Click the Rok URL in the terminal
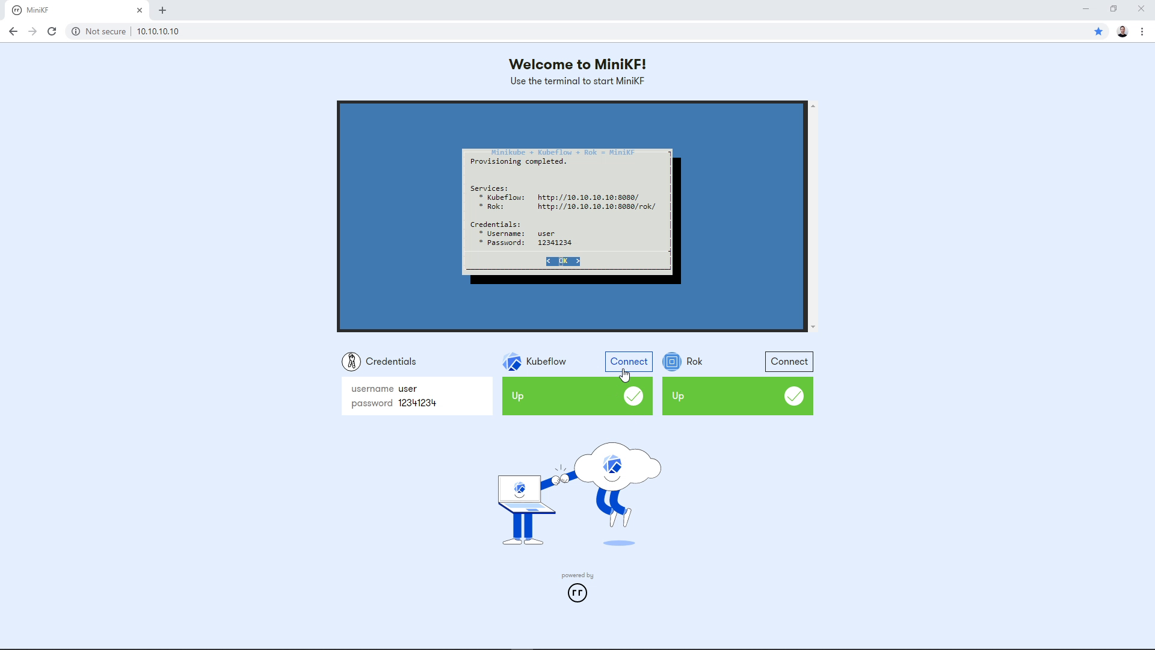The image size is (1155, 650). (597, 206)
